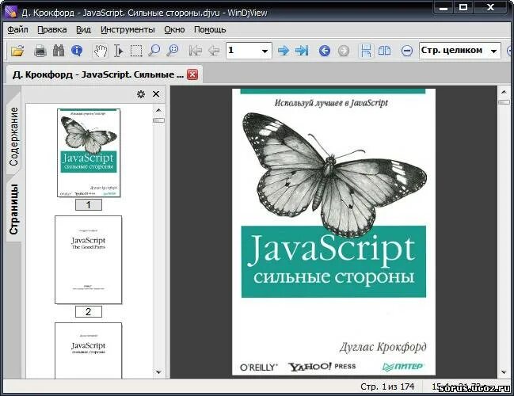514x396 pixels.
Task: Click the Open file folder icon
Action: point(17,51)
